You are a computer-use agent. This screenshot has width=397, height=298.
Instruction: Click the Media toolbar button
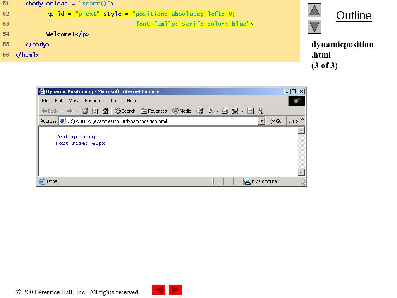coord(182,111)
